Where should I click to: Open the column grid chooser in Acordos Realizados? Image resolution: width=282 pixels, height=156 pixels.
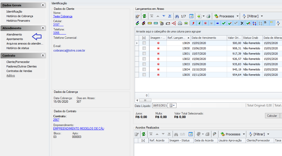coord(191,134)
